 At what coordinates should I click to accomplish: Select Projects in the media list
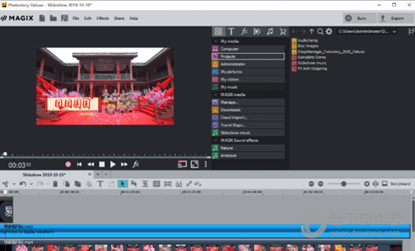[248, 56]
